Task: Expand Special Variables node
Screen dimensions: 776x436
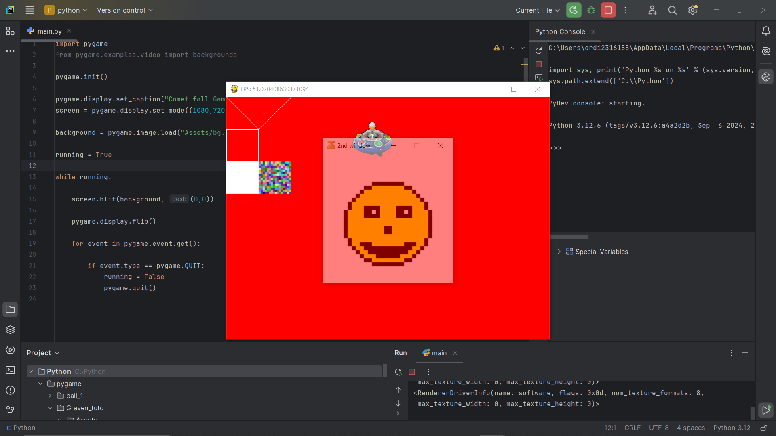Action: coord(559,252)
